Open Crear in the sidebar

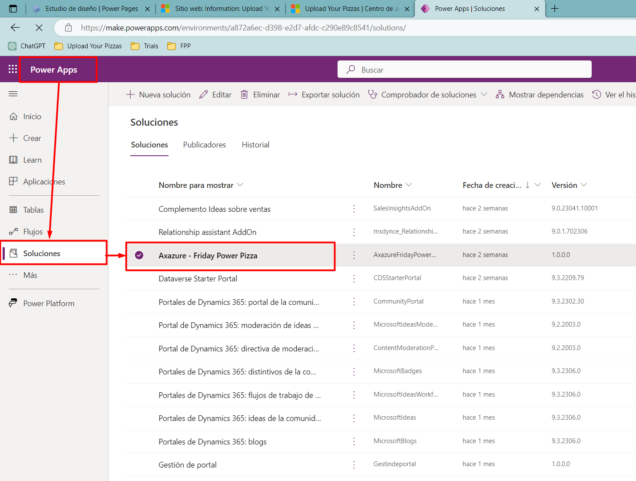32,138
